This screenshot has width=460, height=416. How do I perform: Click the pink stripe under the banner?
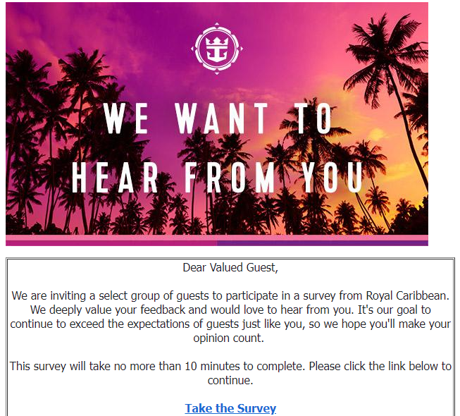point(111,243)
